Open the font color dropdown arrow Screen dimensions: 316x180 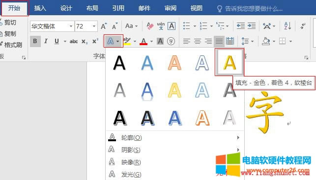coord(151,41)
